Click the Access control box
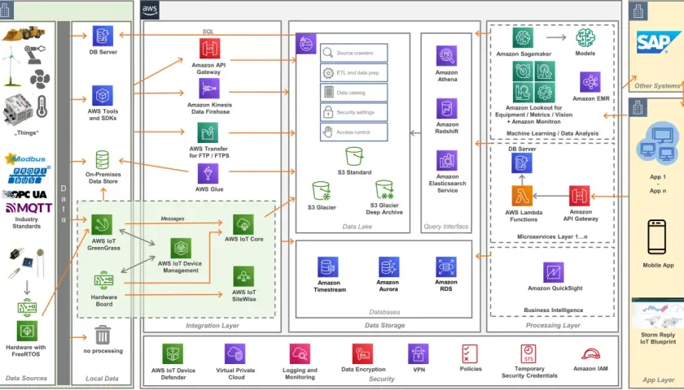684x390 pixels. point(353,132)
